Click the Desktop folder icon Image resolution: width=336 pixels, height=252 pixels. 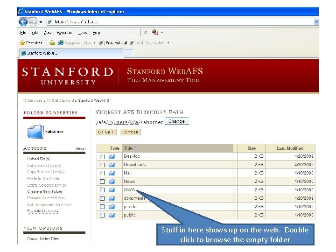point(112,157)
